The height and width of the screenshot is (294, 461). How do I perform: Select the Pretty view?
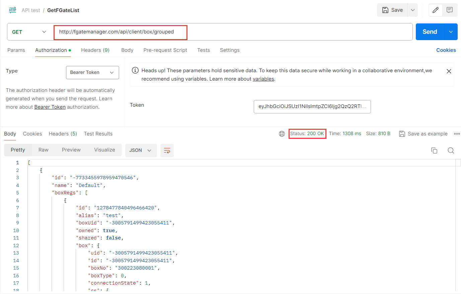coord(18,150)
